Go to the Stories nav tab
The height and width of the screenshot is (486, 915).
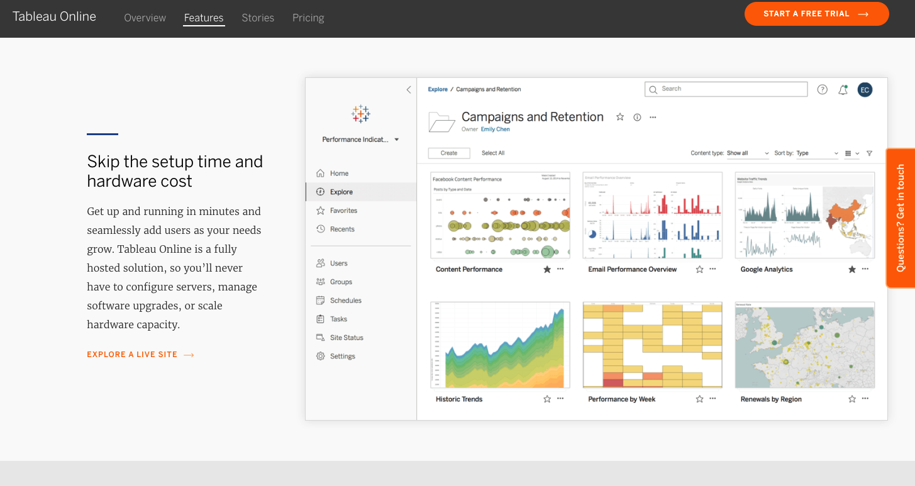[258, 18]
